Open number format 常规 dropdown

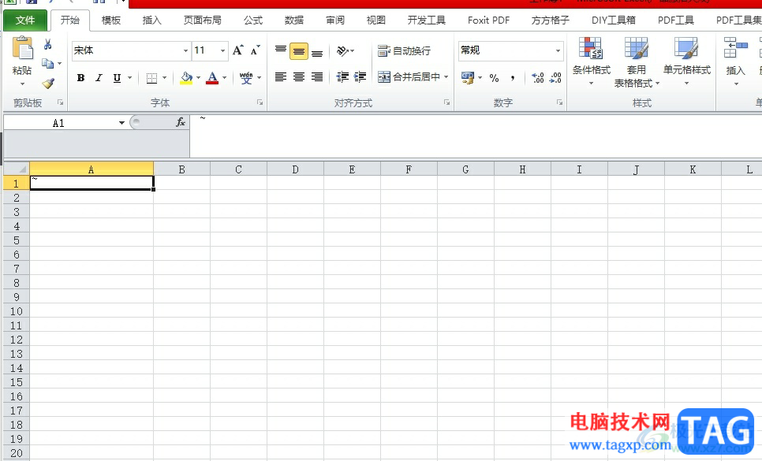(558, 50)
